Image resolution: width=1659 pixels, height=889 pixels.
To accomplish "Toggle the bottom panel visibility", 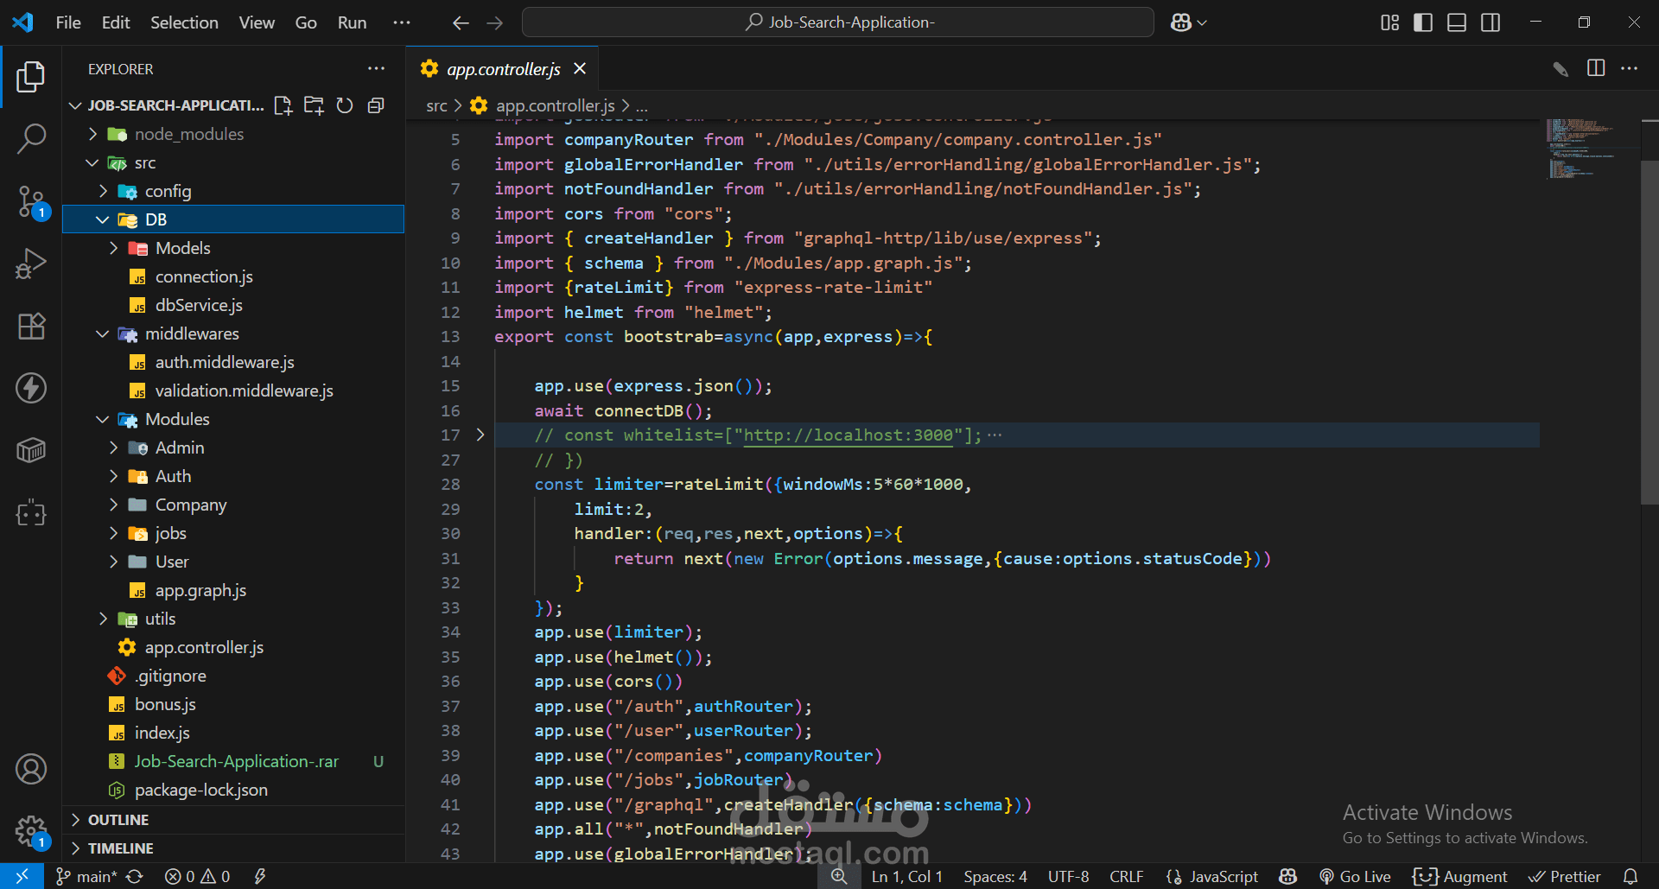I will pos(1457,22).
